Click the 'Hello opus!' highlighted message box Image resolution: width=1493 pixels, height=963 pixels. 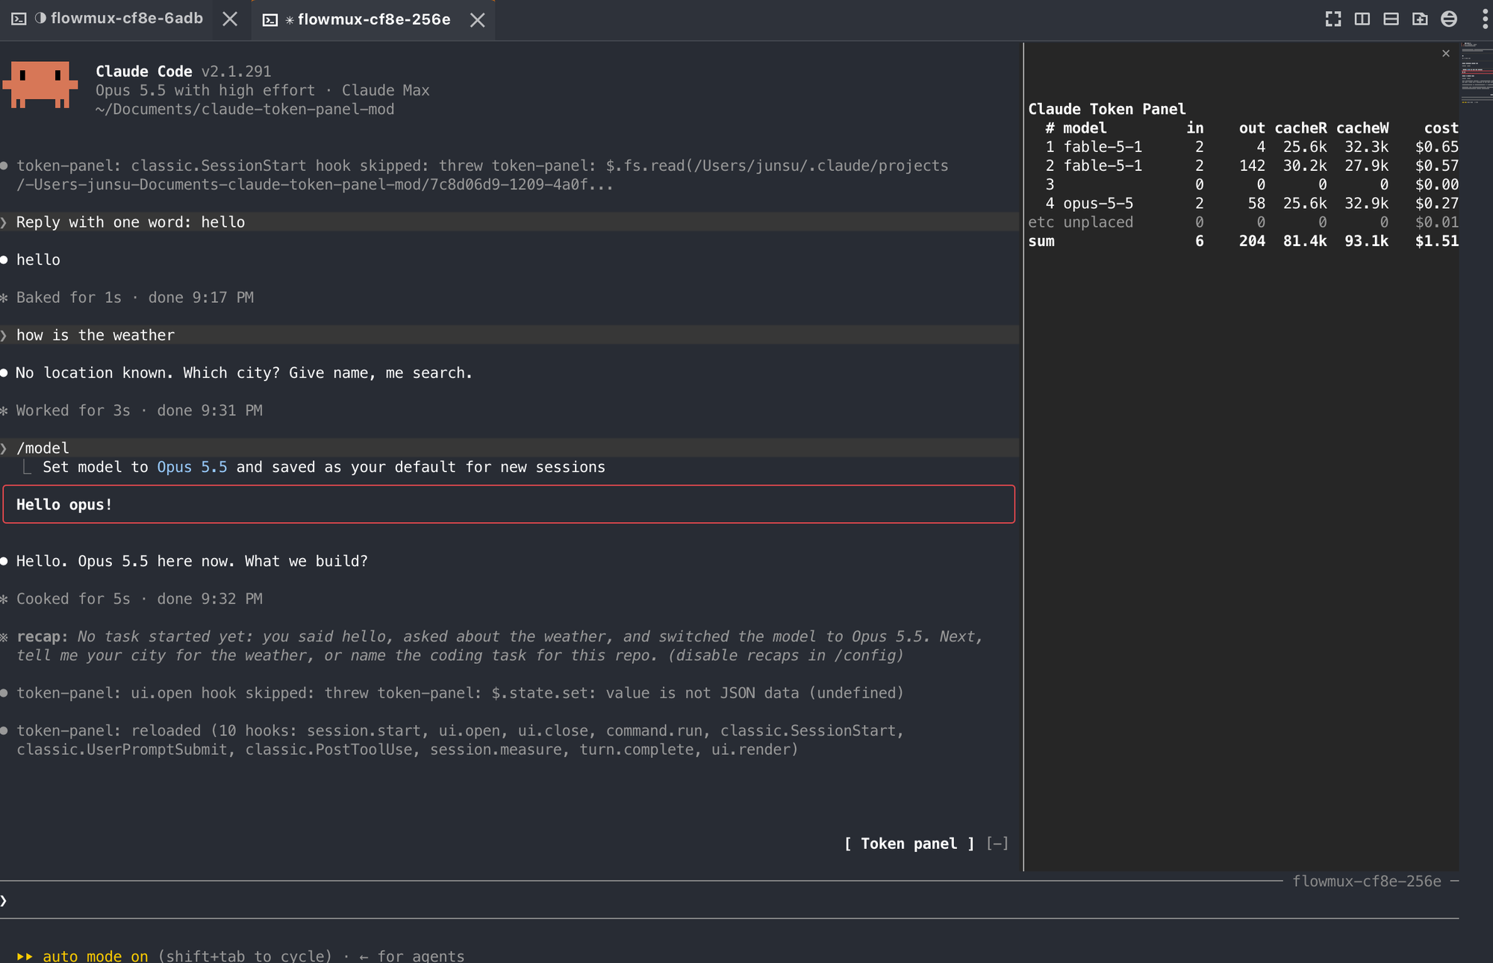[x=508, y=504]
